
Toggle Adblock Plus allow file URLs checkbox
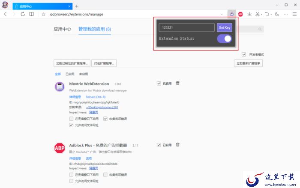click(x=71, y=181)
